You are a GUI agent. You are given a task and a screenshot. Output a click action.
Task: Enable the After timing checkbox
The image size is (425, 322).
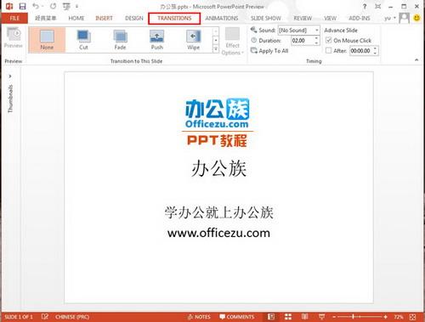[329, 51]
